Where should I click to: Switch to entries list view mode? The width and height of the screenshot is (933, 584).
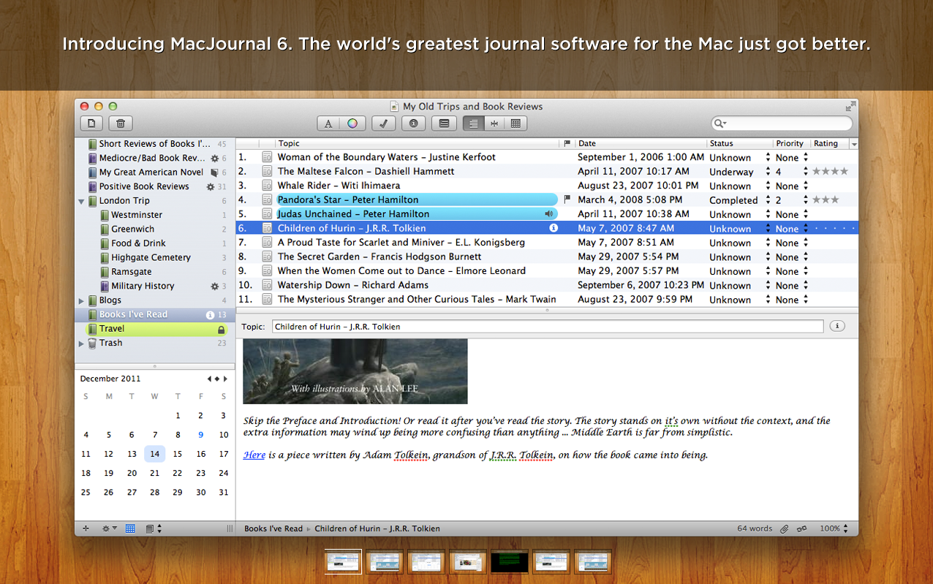point(473,124)
